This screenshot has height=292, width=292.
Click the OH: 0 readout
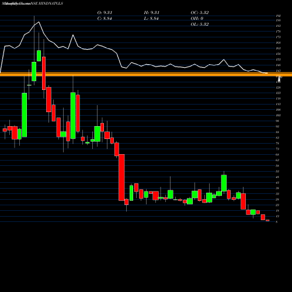pyautogui.click(x=197, y=19)
